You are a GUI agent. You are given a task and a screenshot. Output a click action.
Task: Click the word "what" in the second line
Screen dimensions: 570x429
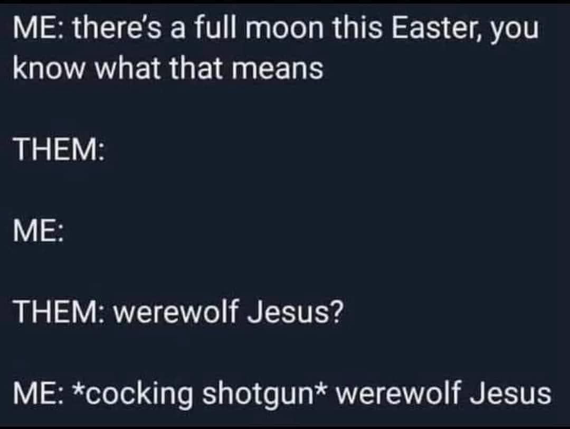pyautogui.click(x=128, y=68)
